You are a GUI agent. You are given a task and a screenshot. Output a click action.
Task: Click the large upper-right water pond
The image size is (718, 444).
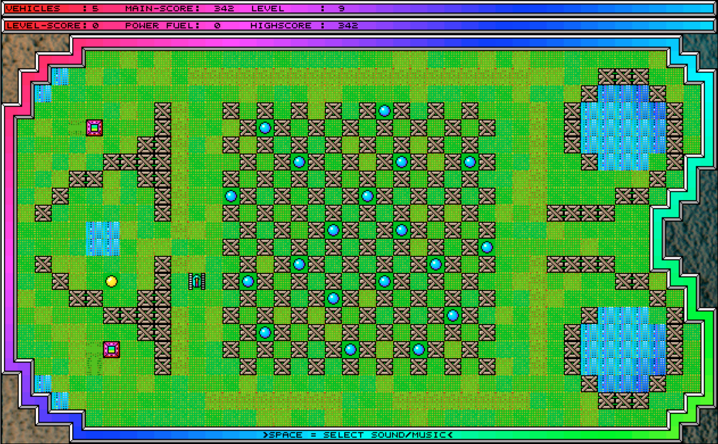(624, 128)
